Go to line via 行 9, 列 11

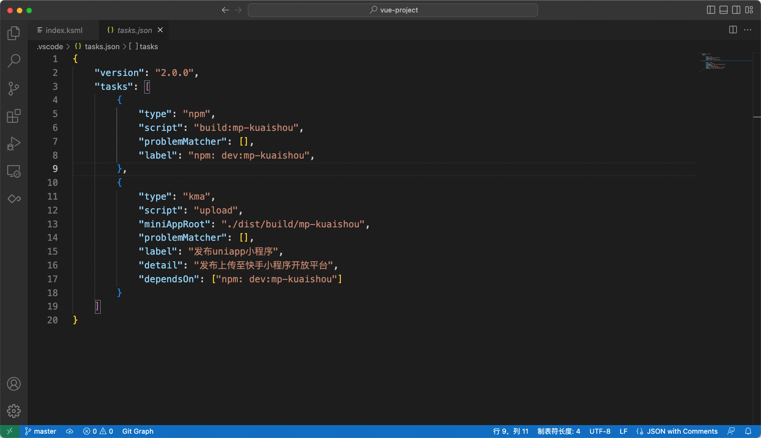tap(511, 431)
